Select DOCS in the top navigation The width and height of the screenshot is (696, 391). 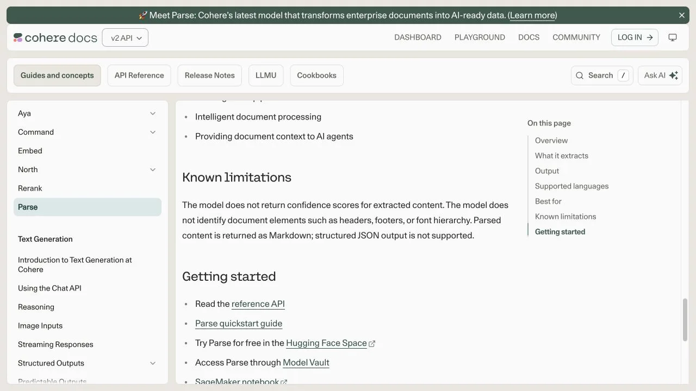(x=529, y=37)
